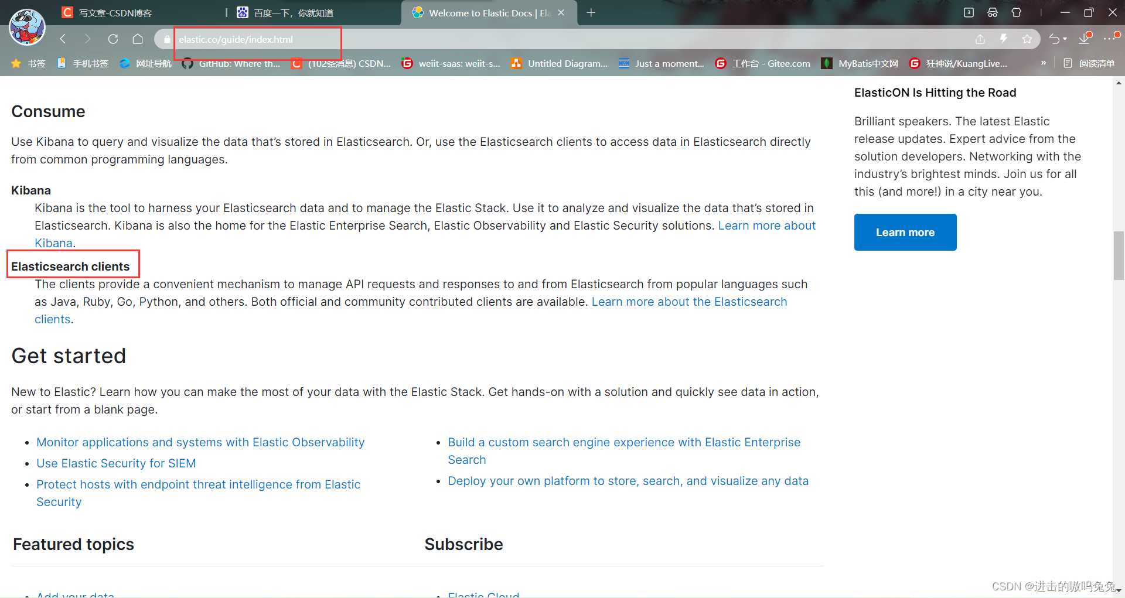1125x598 pixels.
Task: Click the undo closed tab arrow icon
Action: point(1054,39)
